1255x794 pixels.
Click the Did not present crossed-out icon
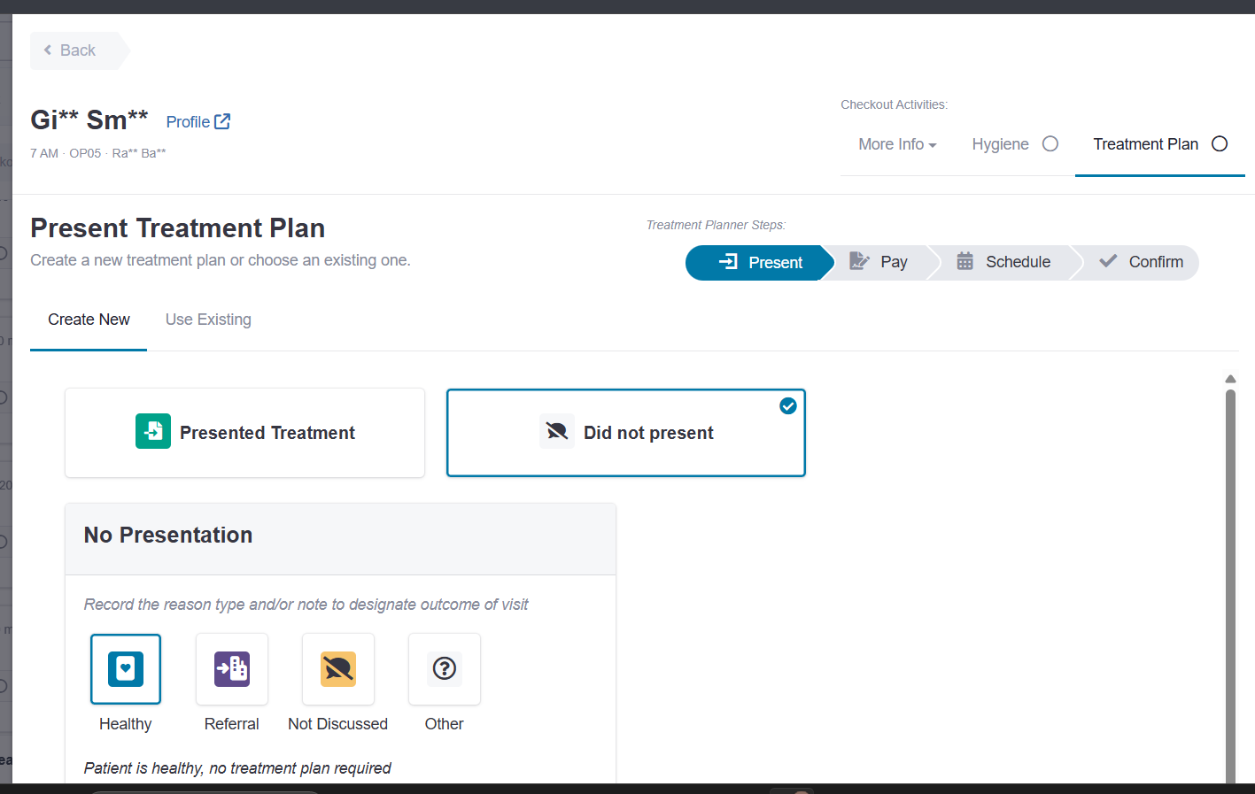point(557,432)
